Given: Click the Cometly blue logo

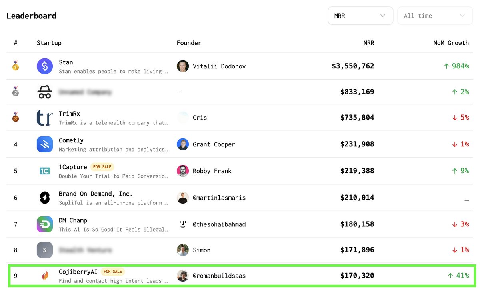Looking at the screenshot, I should point(45,144).
